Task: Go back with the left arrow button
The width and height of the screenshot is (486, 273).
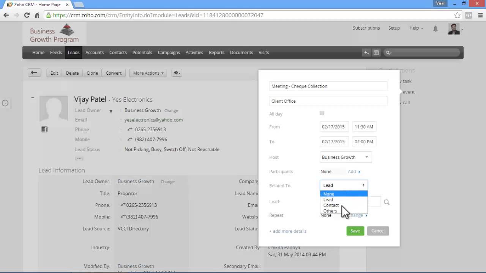Action: click(x=34, y=73)
